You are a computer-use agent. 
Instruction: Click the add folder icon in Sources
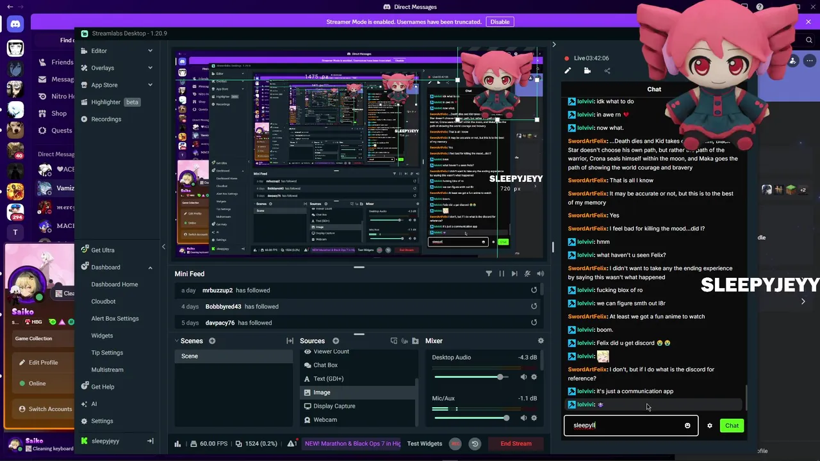415,341
